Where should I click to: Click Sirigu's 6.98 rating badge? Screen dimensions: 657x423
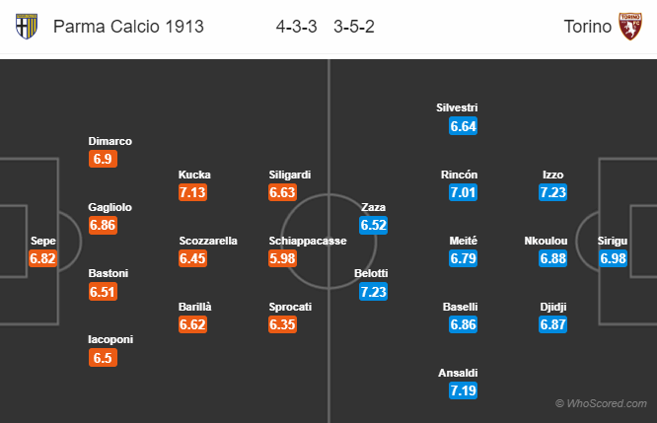pos(613,258)
